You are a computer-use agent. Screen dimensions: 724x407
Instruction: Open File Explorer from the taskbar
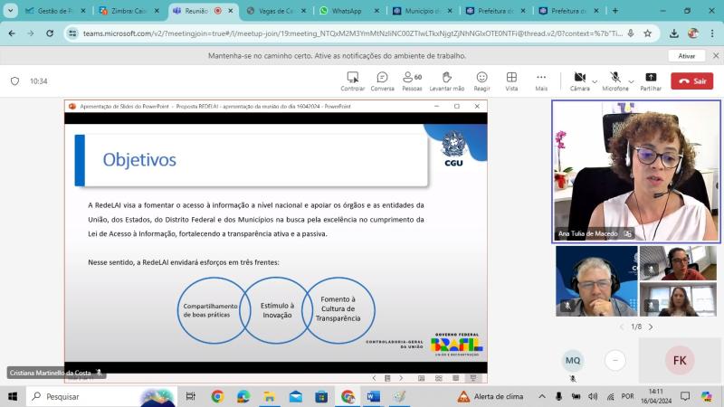pyautogui.click(x=269, y=396)
